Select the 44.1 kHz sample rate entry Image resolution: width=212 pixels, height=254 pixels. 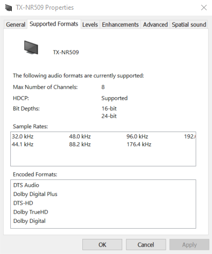[23, 144]
